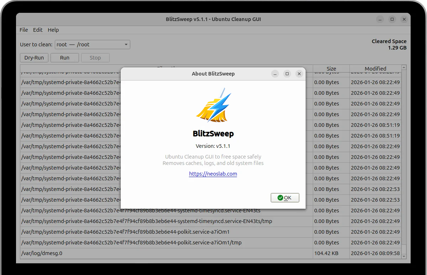Image resolution: width=427 pixels, height=275 pixels.
Task: Click the User to clean label
Action: point(36,45)
